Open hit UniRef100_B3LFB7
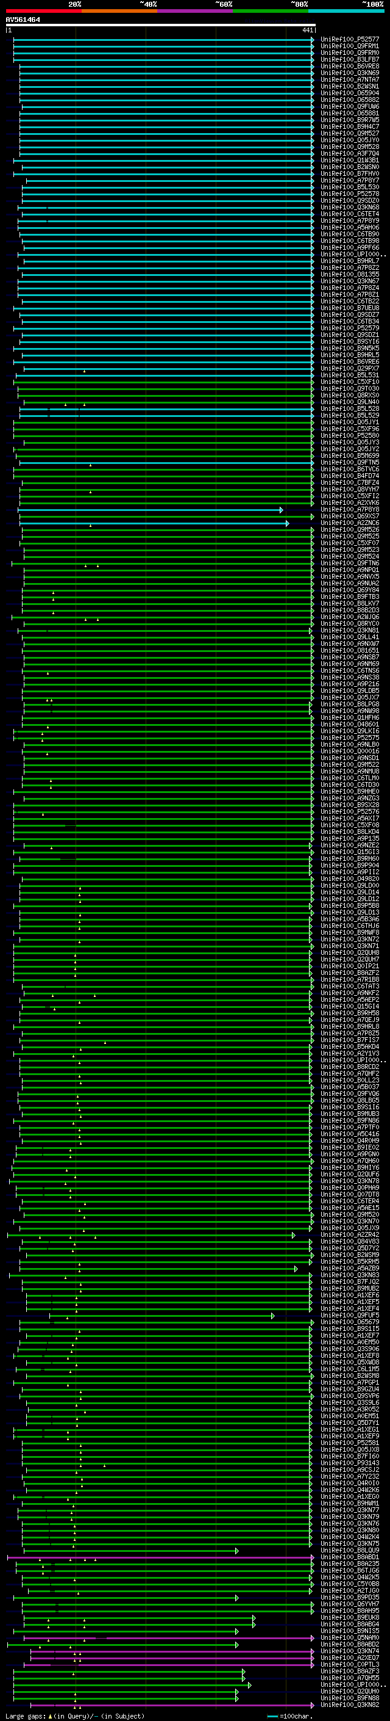390x1721 pixels. tap(350, 59)
